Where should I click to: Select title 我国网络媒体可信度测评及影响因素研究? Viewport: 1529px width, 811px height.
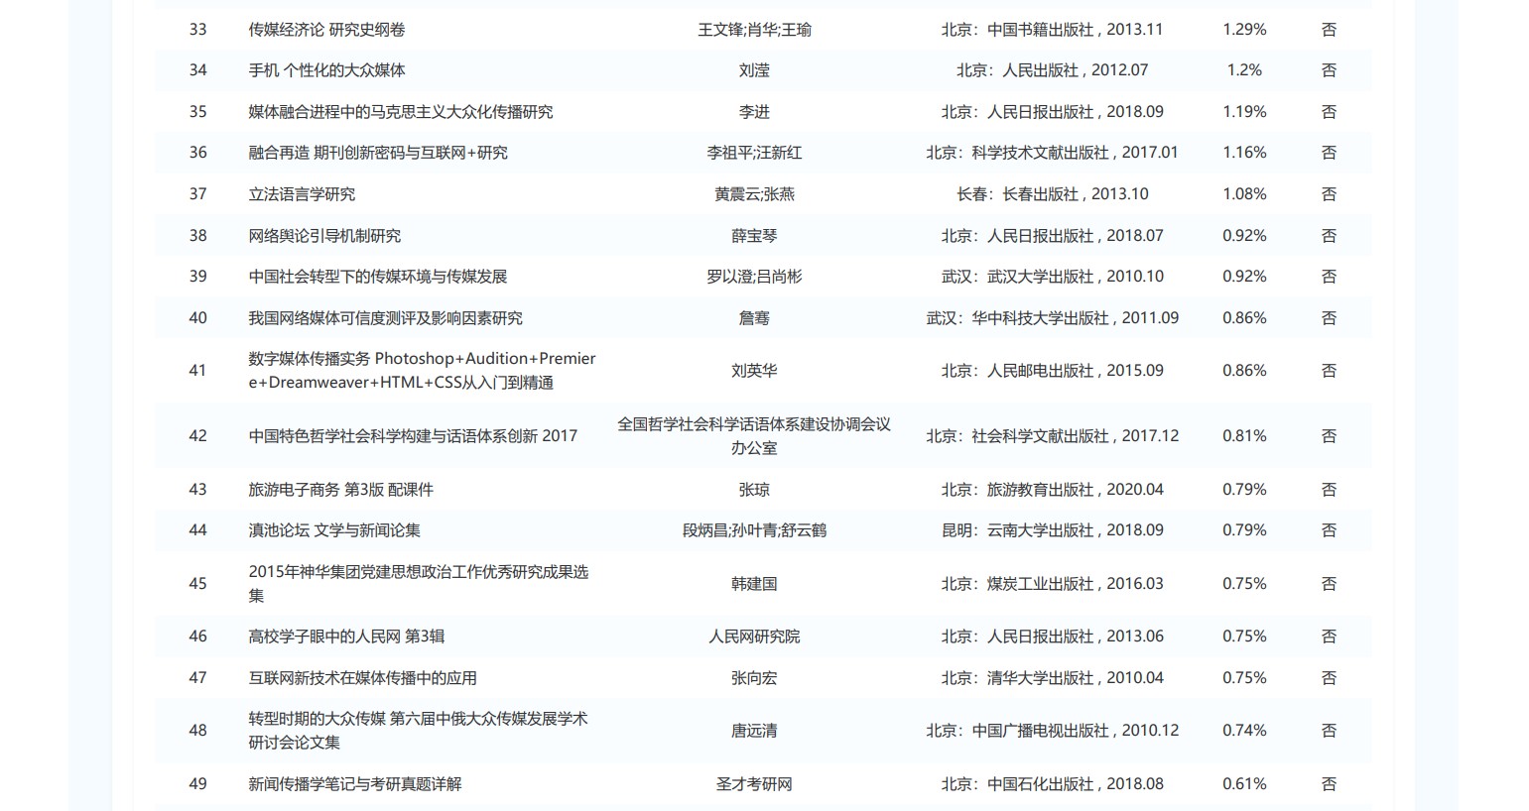click(x=385, y=318)
